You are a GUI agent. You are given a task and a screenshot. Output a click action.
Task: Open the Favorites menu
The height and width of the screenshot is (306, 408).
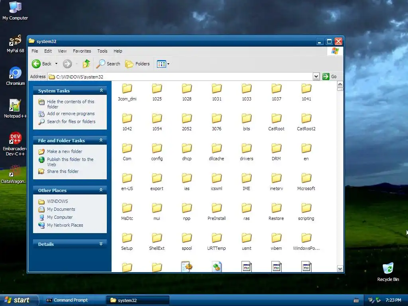click(x=82, y=51)
